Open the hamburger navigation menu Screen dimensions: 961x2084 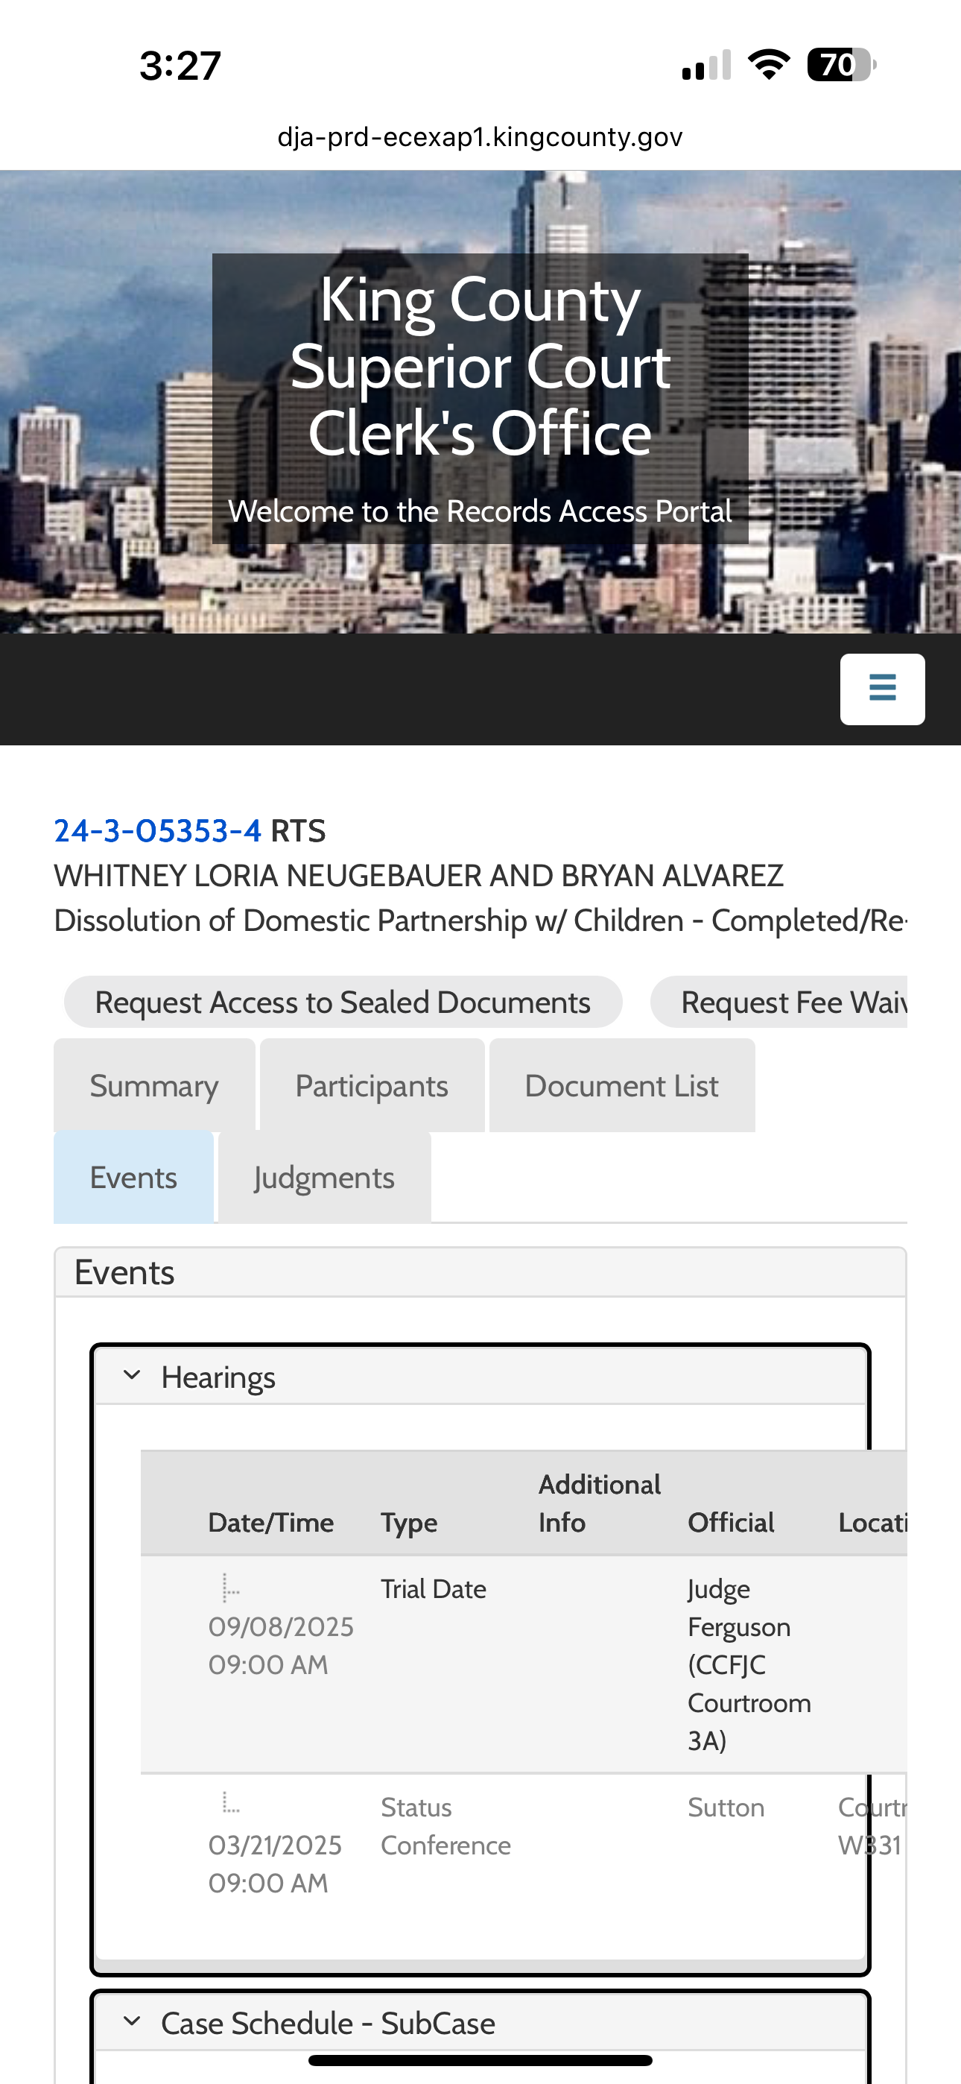(882, 689)
